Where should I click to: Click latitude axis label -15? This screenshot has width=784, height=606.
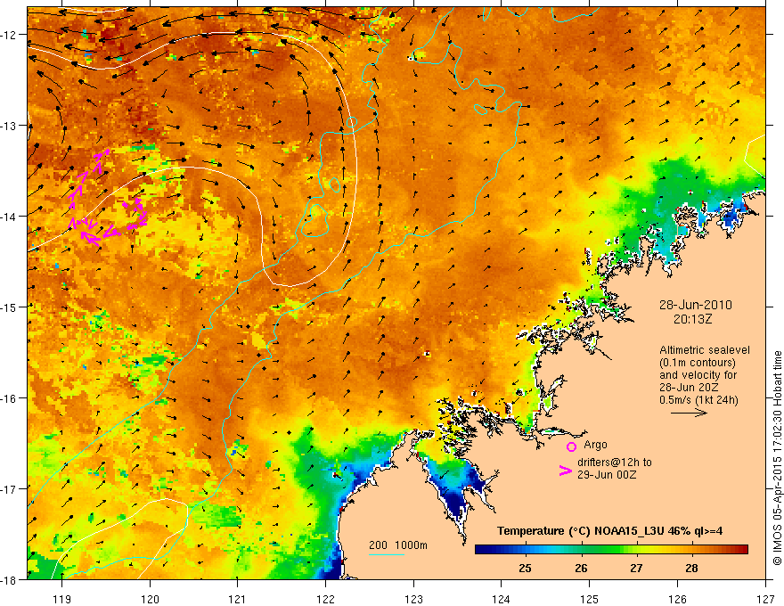pyautogui.click(x=10, y=307)
